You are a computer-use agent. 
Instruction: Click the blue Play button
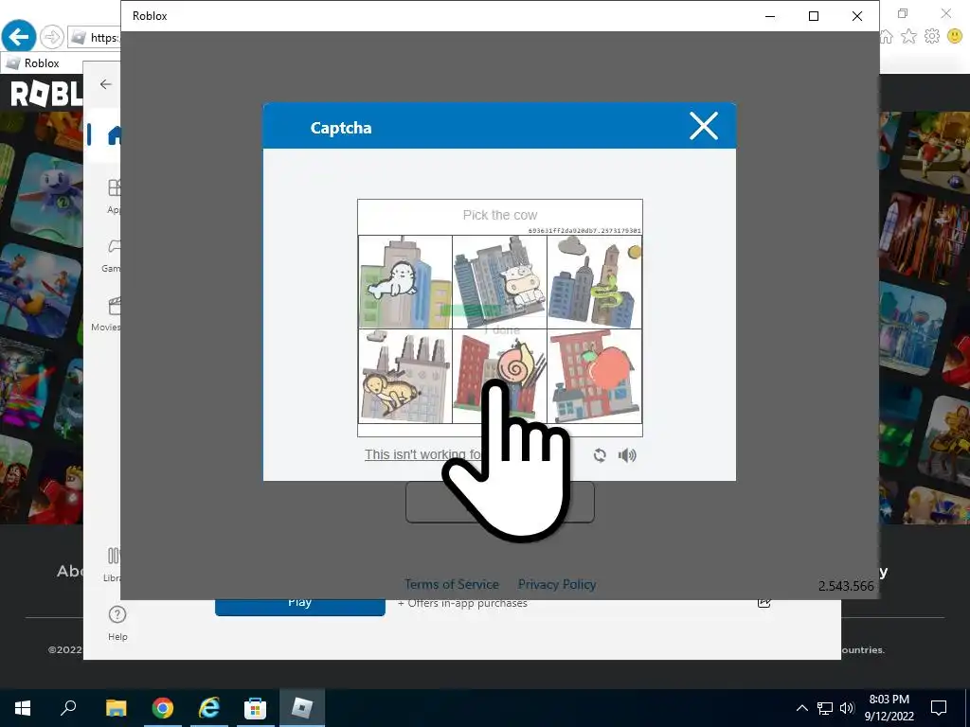tap(300, 606)
